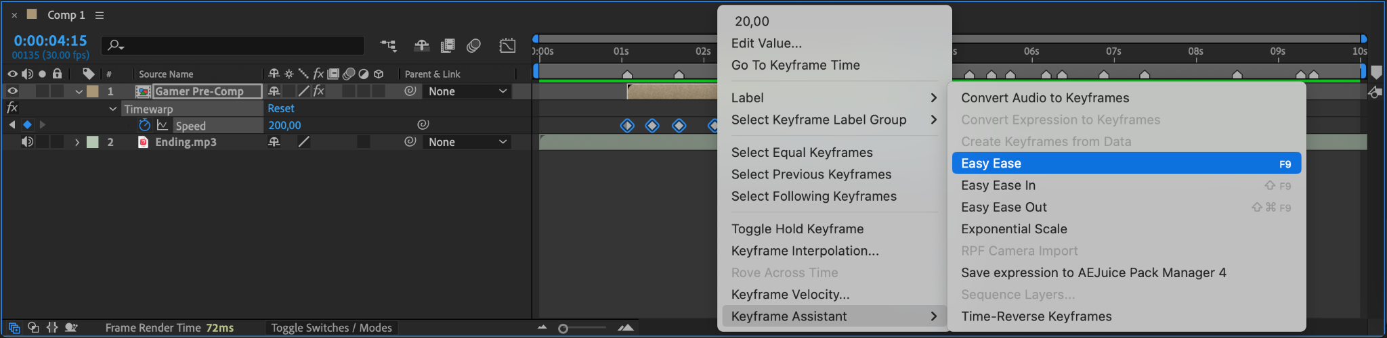Mute audio of Ending.mp3 layer

pos(27,142)
